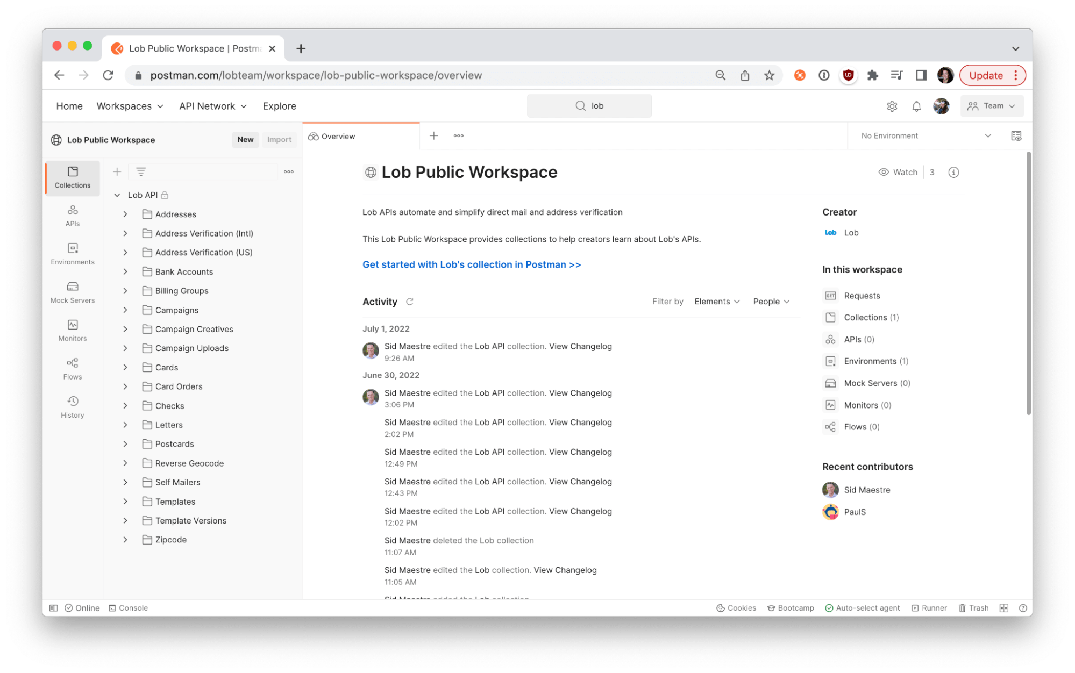The image size is (1075, 673).
Task: Open the Team dropdown
Action: point(992,106)
